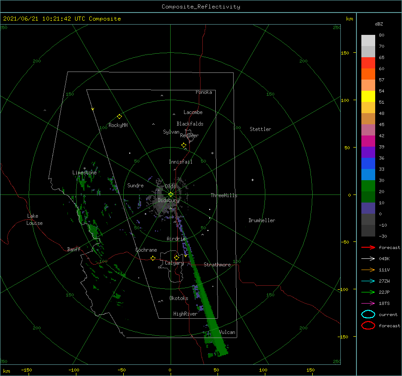Click the Limestone label

click(x=84, y=173)
